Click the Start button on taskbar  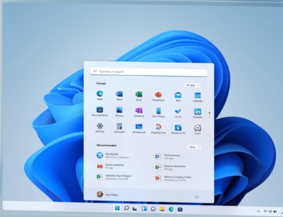coord(117,208)
